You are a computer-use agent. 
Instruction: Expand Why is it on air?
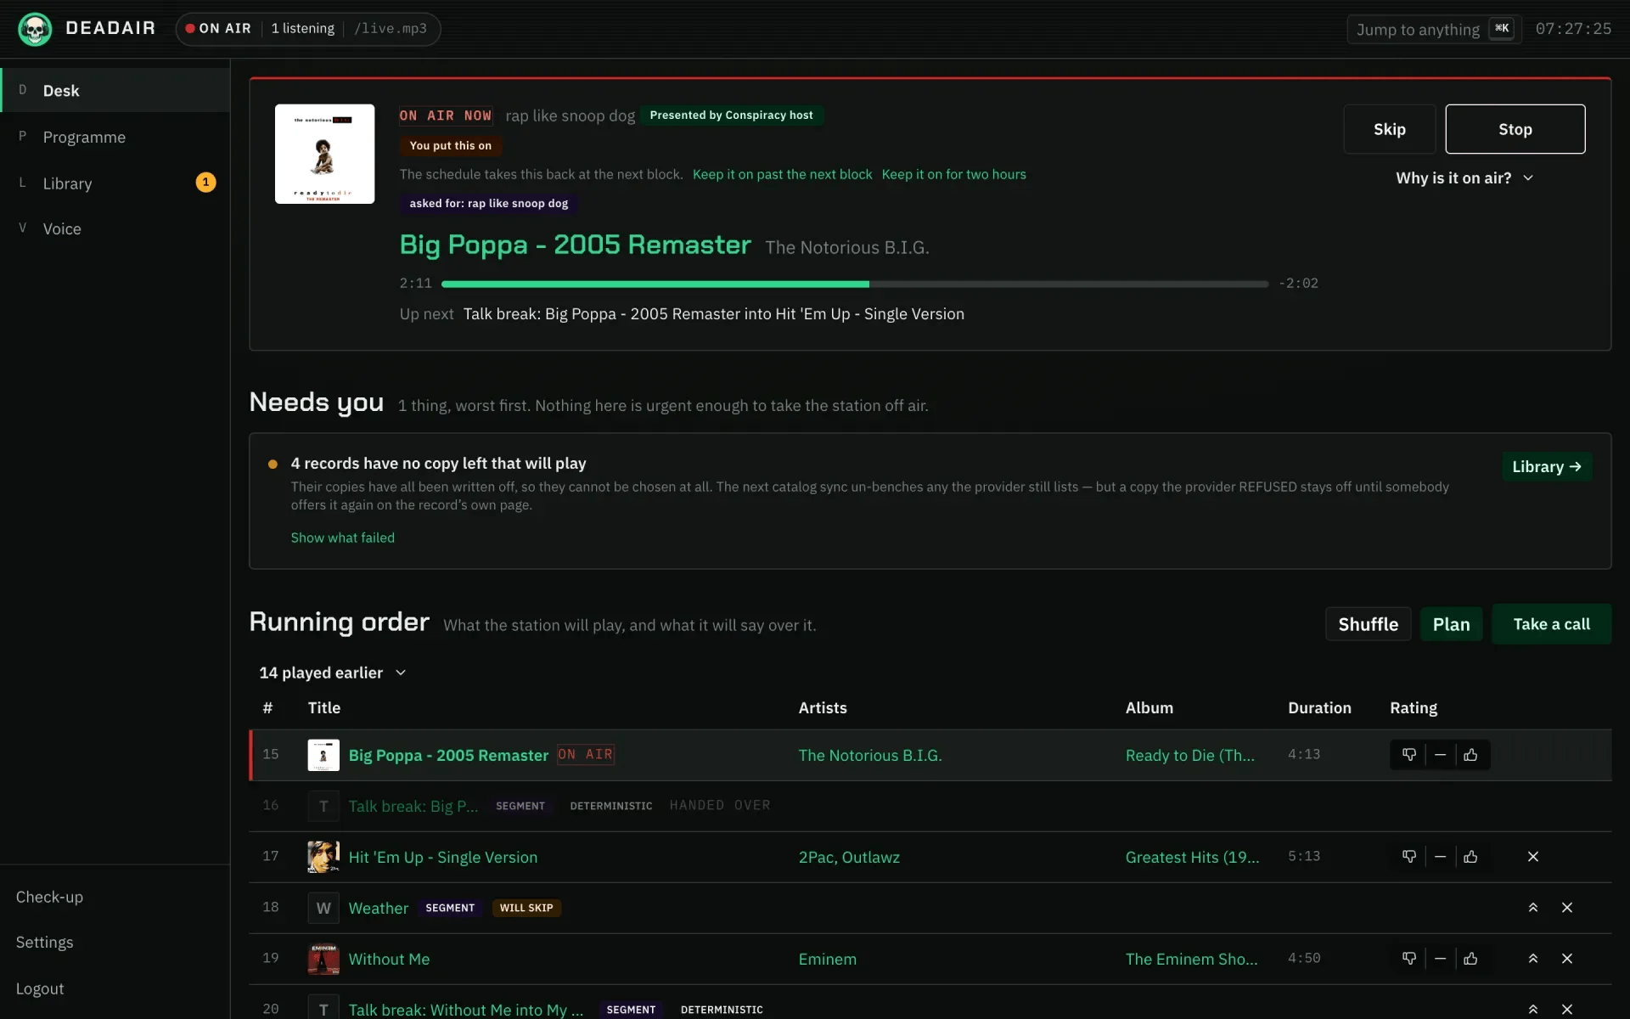(x=1464, y=178)
